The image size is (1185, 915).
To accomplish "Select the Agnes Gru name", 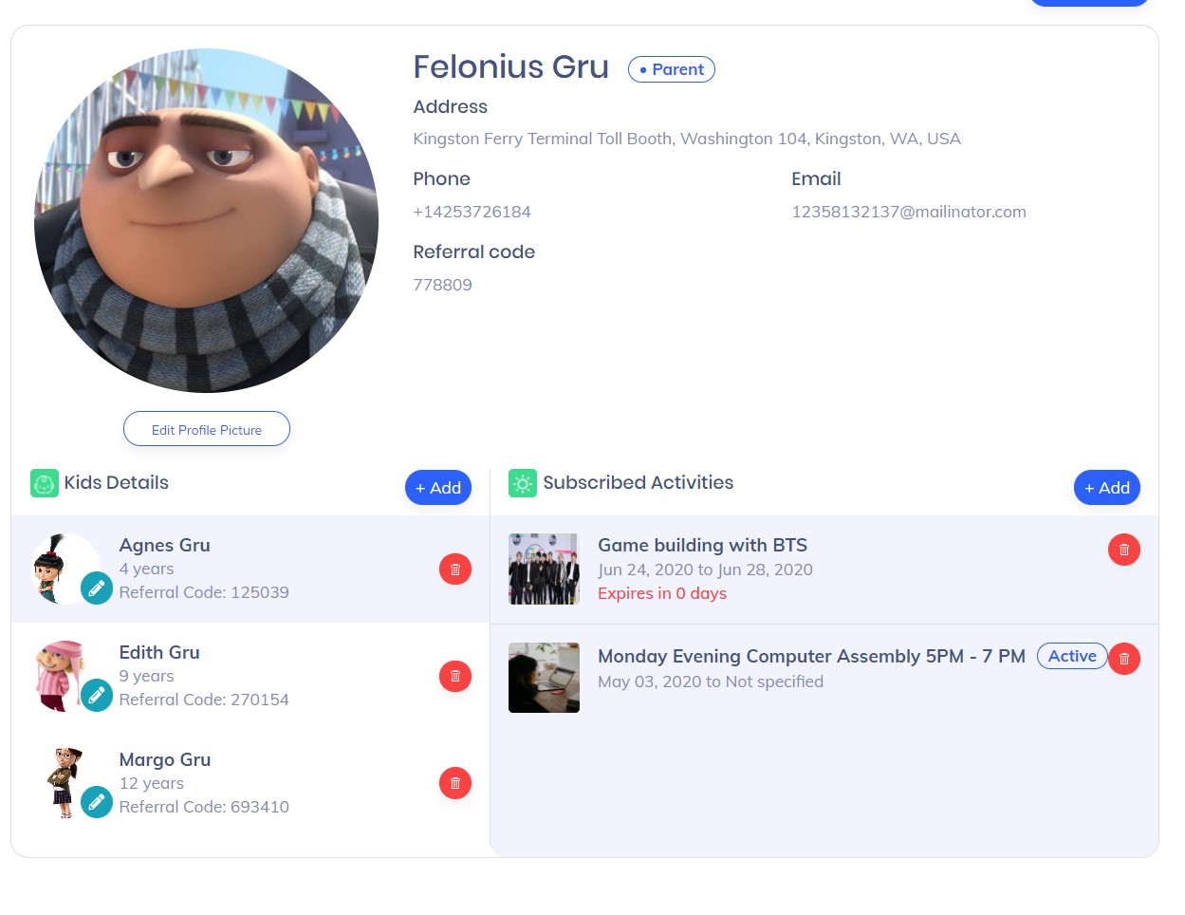I will (x=165, y=546).
